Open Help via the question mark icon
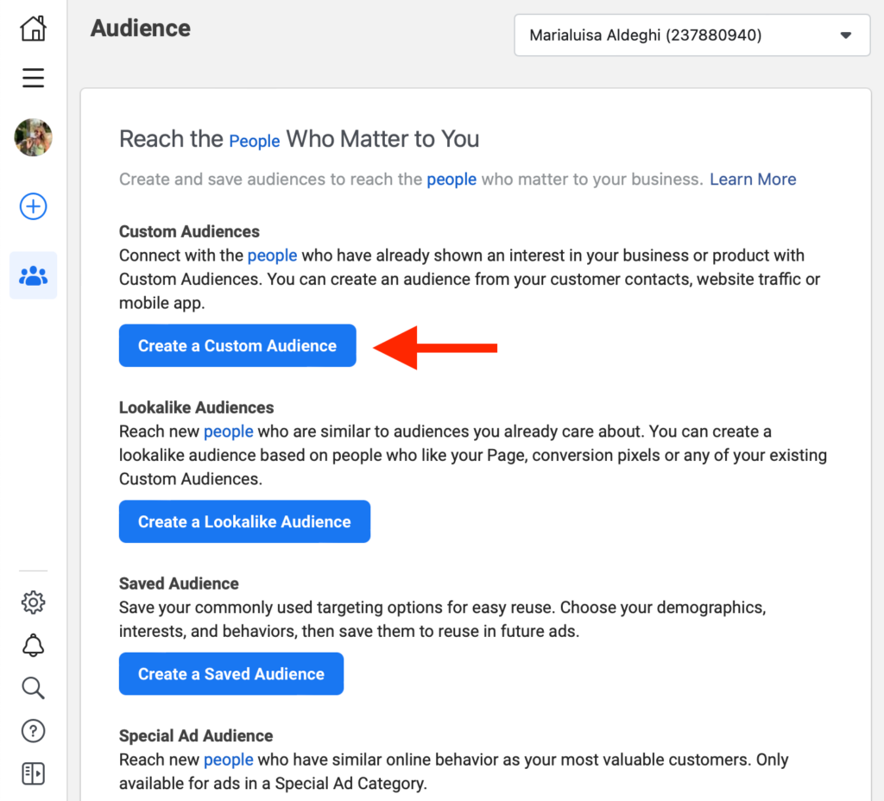Viewport: 884px width, 801px height. coord(33,730)
